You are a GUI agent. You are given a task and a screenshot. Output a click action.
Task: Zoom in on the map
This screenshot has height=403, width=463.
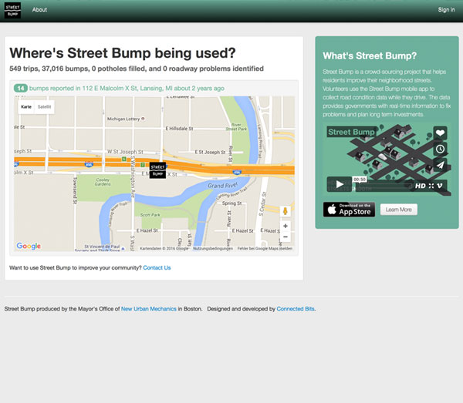(286, 226)
